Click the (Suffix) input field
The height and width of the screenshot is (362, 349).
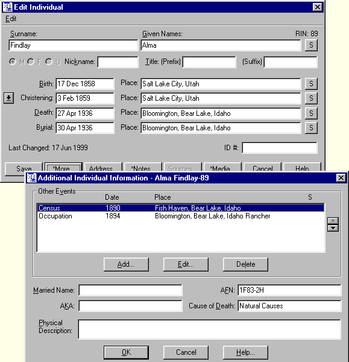tap(291, 62)
